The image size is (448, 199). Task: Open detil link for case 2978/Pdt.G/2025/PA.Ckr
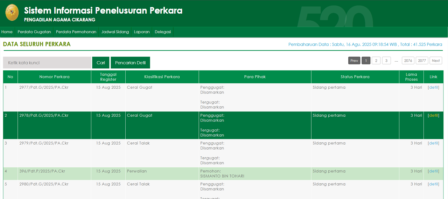coord(434,115)
